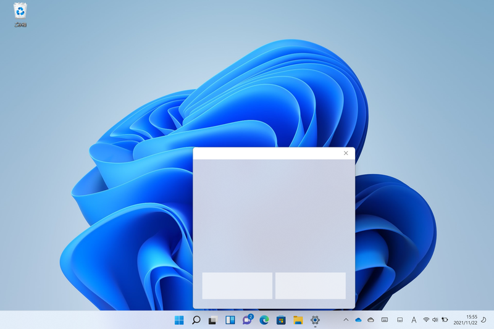Click the grey OneDrive cloud tray icon

point(371,320)
